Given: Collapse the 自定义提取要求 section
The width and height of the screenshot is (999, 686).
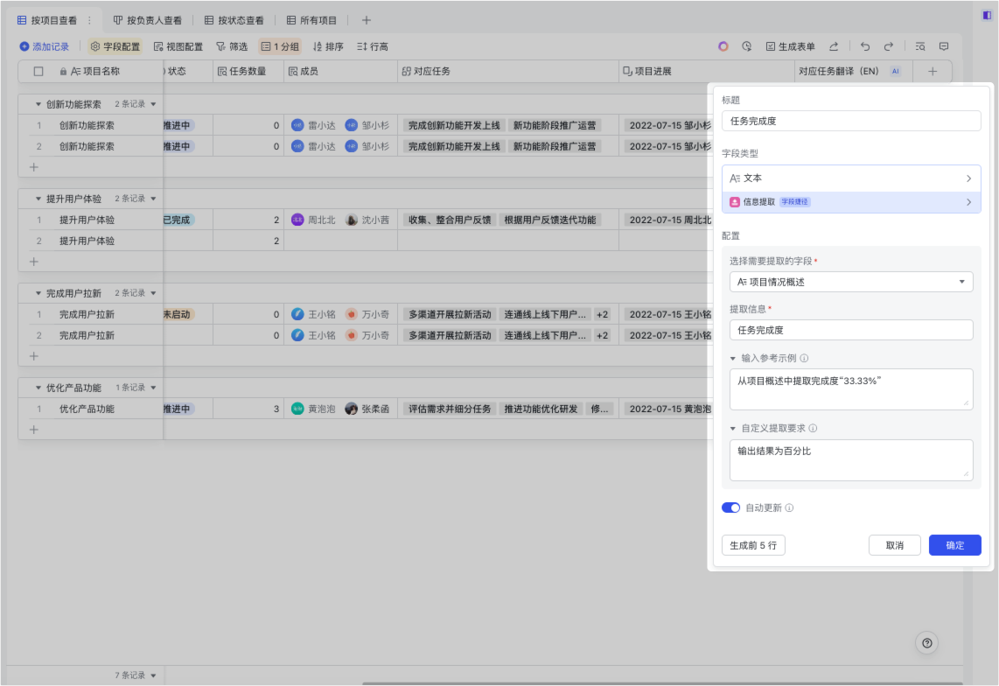Looking at the screenshot, I should [733, 429].
